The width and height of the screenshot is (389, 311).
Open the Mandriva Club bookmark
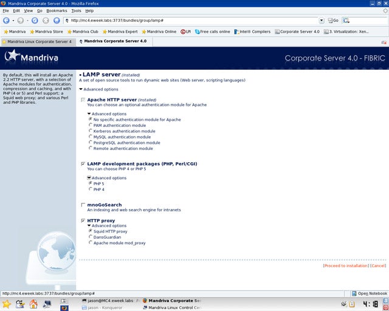tap(83, 32)
